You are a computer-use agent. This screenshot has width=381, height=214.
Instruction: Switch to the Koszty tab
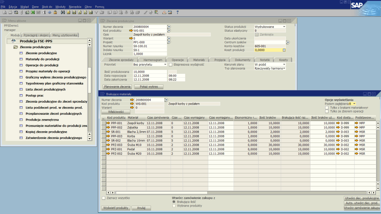click(283, 60)
